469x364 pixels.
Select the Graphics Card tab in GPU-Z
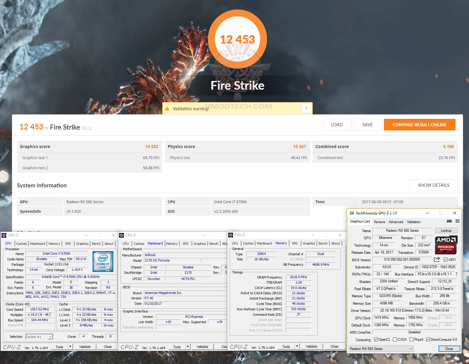click(360, 221)
